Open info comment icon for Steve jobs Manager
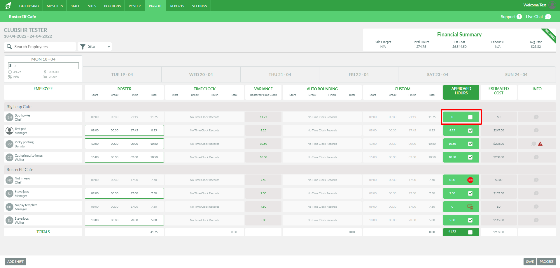560x268 pixels. [x=536, y=193]
